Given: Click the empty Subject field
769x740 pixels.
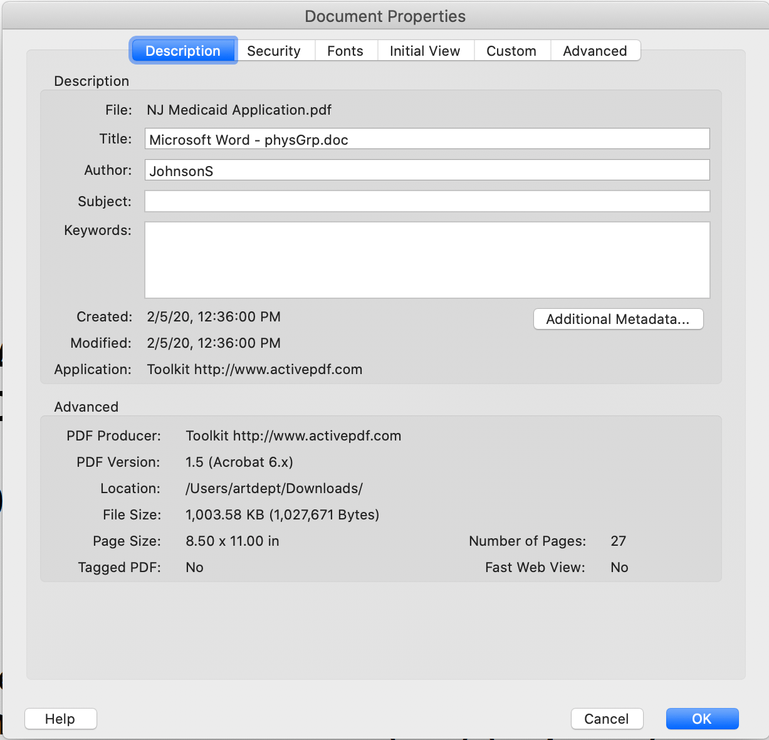Looking at the screenshot, I should point(427,201).
